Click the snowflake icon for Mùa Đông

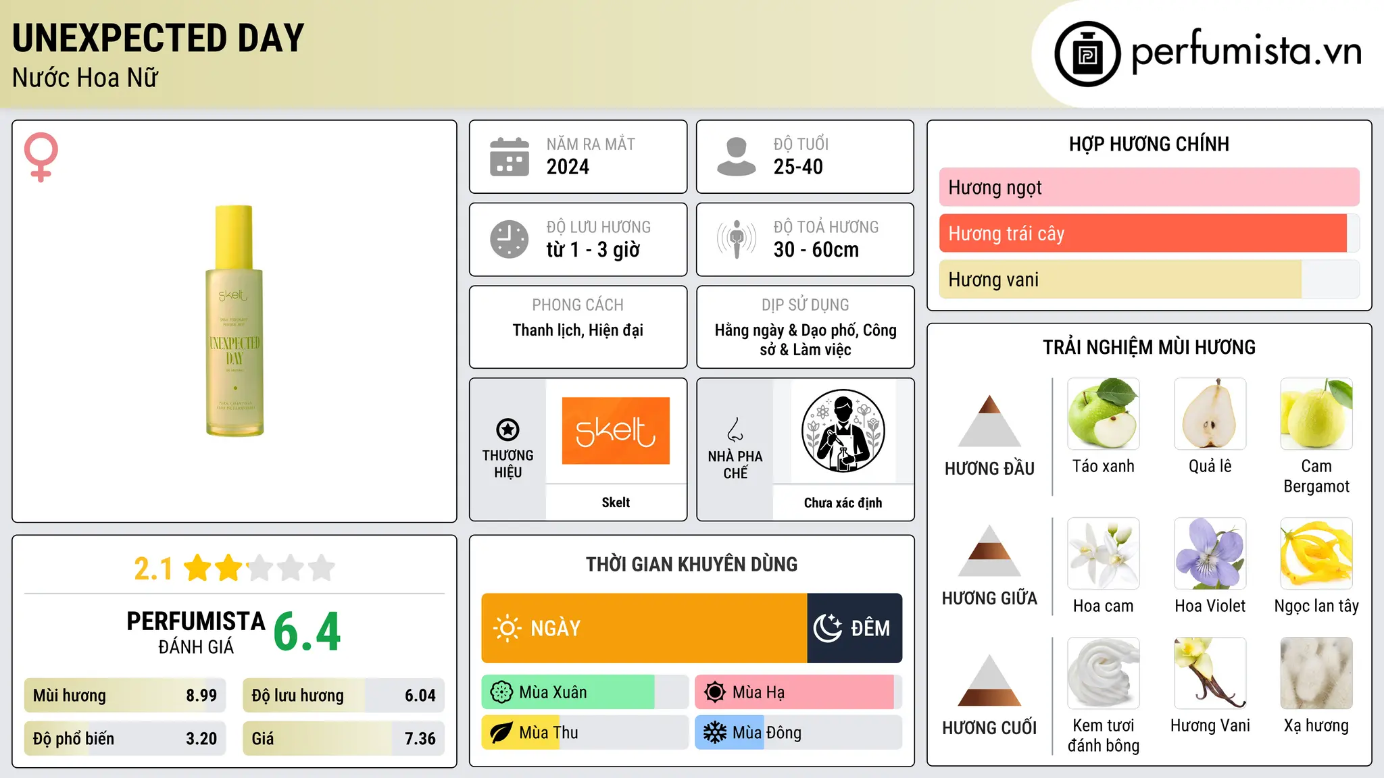pos(715,733)
